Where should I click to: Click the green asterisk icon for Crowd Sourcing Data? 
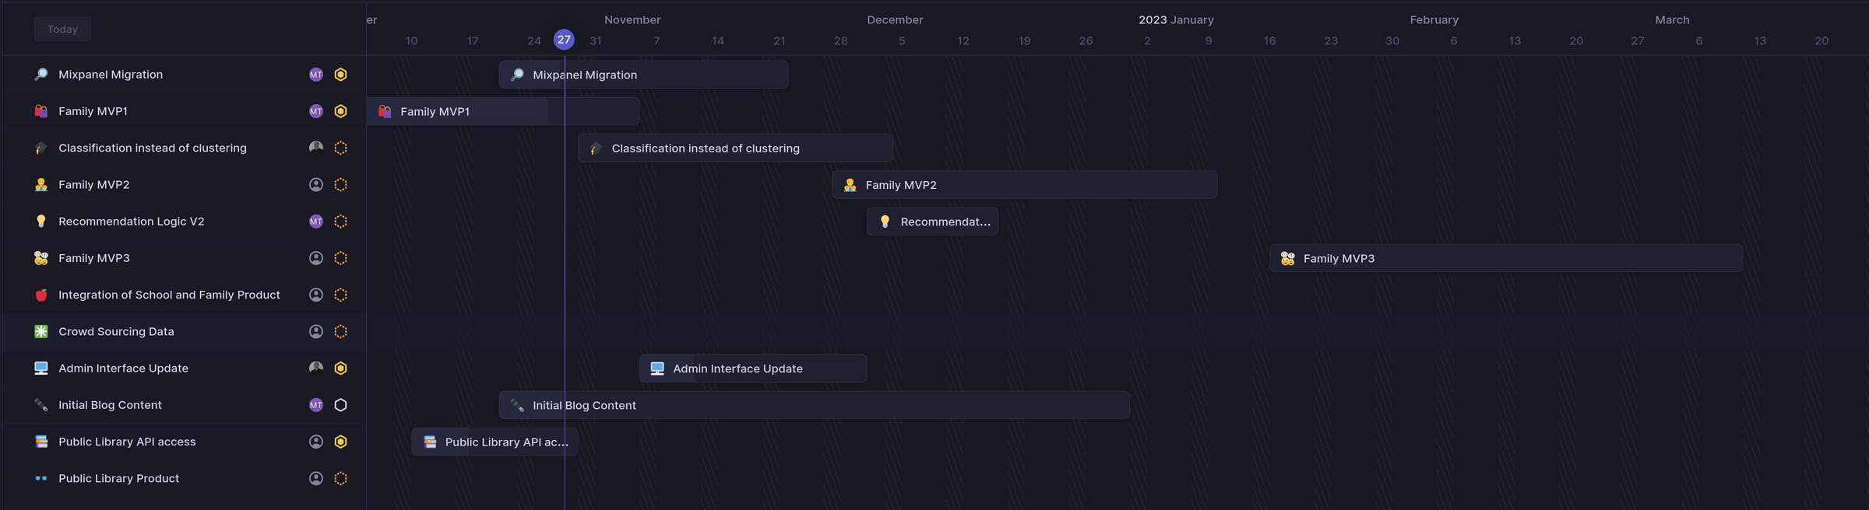(x=41, y=331)
